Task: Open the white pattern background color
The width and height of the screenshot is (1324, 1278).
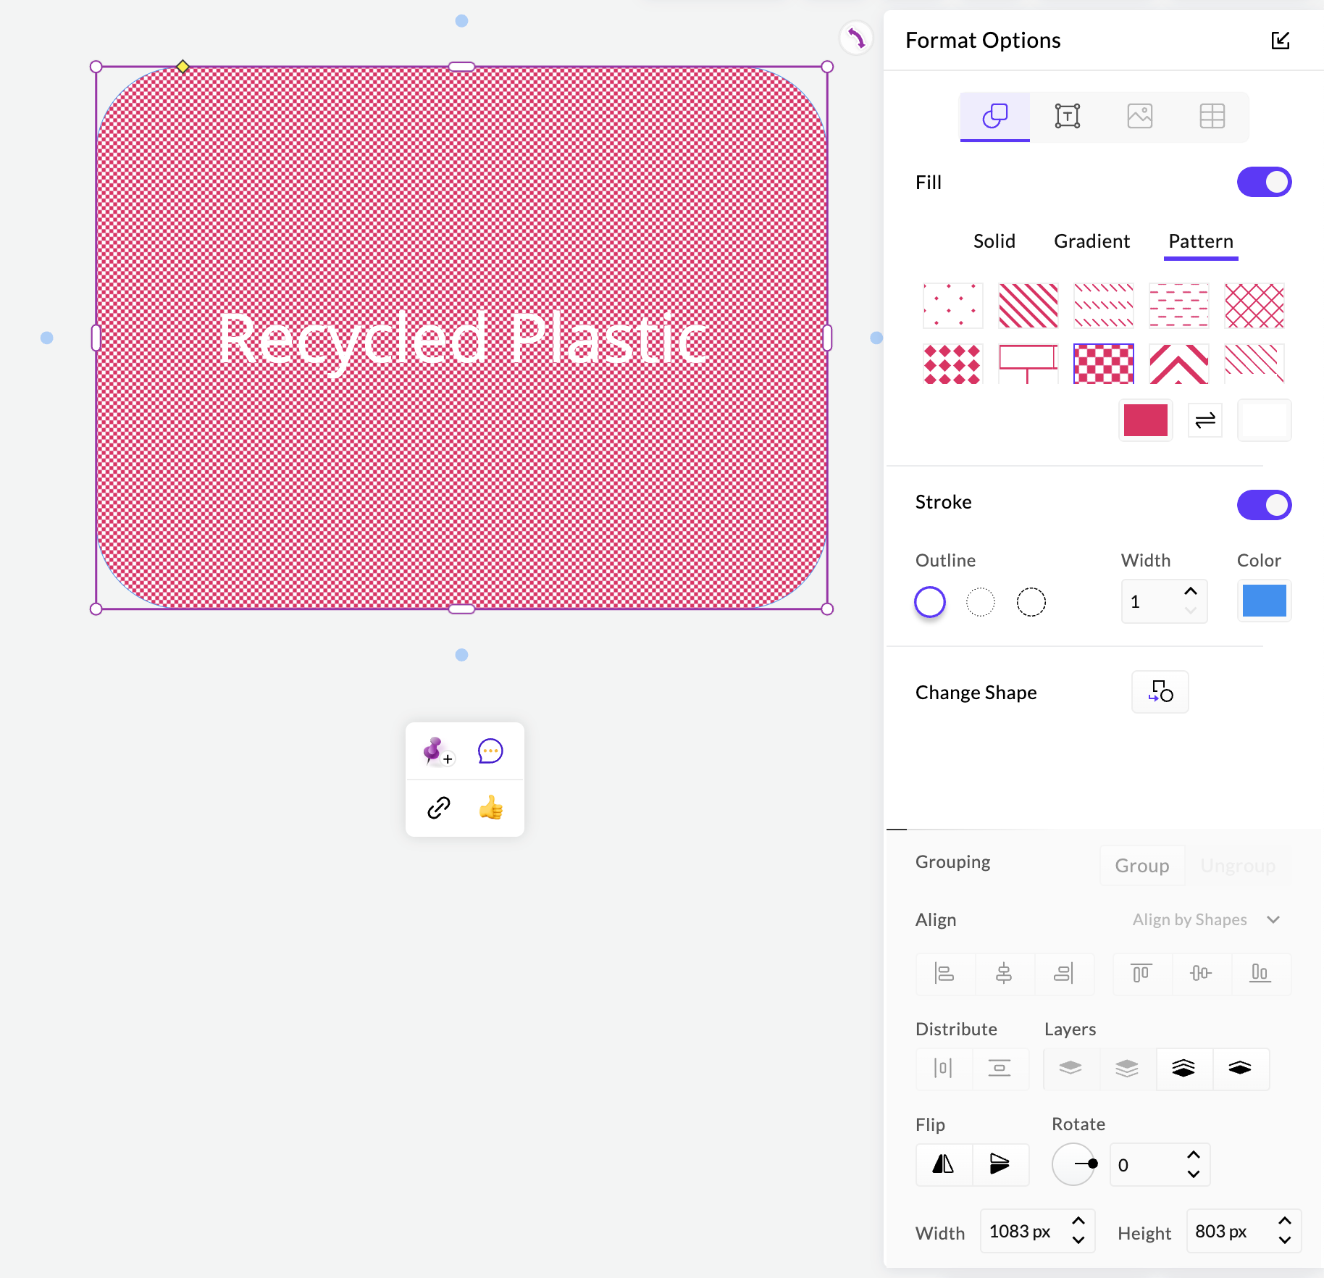Action: [1265, 420]
